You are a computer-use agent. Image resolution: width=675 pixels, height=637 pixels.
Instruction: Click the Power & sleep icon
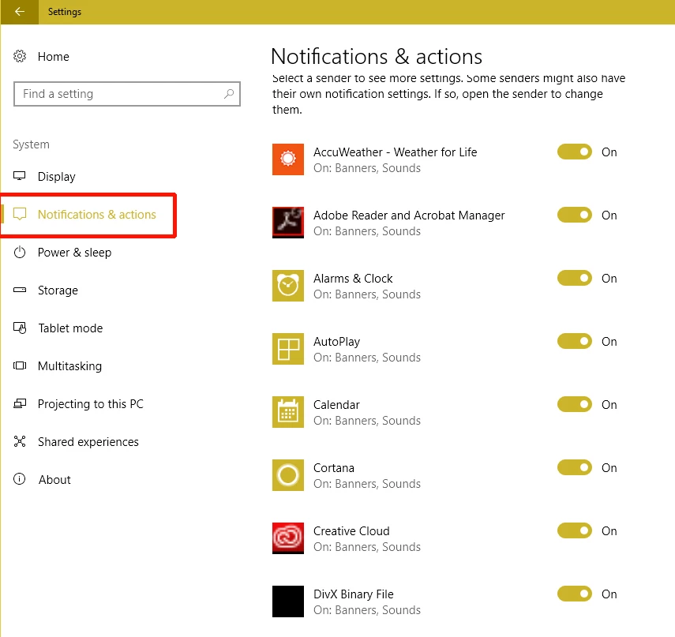click(x=20, y=253)
